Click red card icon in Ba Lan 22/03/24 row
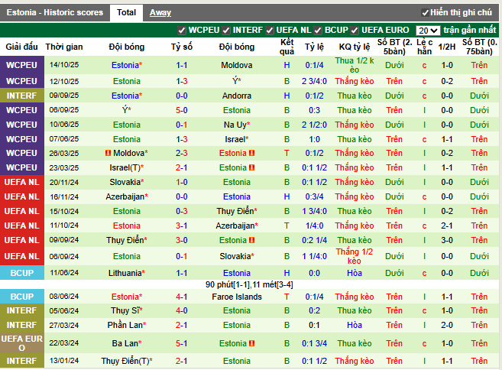Viewport: 502px width, 370px height. [251, 343]
